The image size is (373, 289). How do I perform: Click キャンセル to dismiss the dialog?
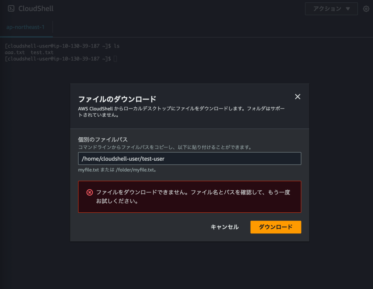[x=224, y=227]
